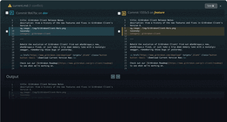Click 'to see what we're working on.' left pane
Screen dimensions: 227x122
(x=37, y=66)
